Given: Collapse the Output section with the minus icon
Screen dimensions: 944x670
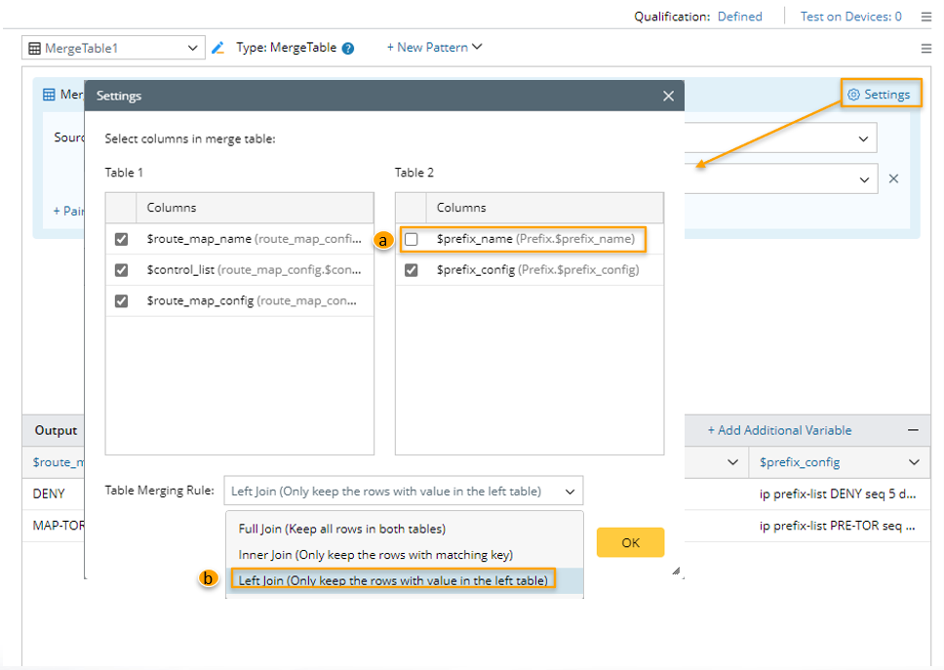Looking at the screenshot, I should point(913,430).
